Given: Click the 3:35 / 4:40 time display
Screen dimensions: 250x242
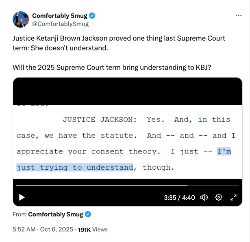Looking at the screenshot, I should tap(179, 198).
